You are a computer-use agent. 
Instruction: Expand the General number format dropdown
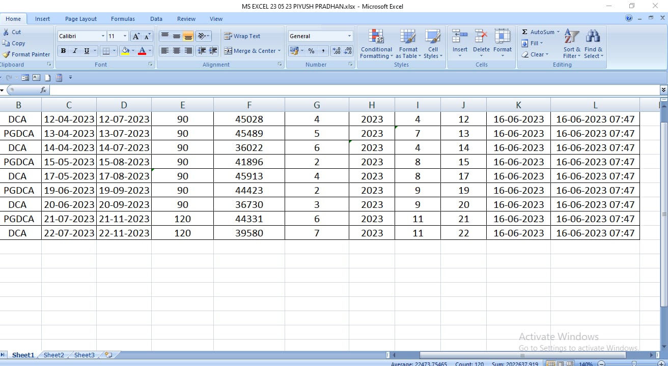349,36
